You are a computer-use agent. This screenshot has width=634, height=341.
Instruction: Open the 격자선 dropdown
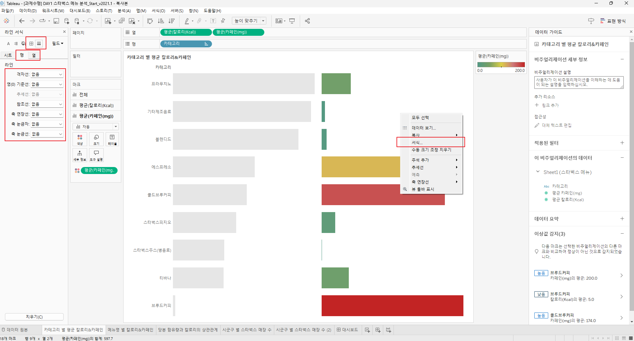[x=47, y=74]
